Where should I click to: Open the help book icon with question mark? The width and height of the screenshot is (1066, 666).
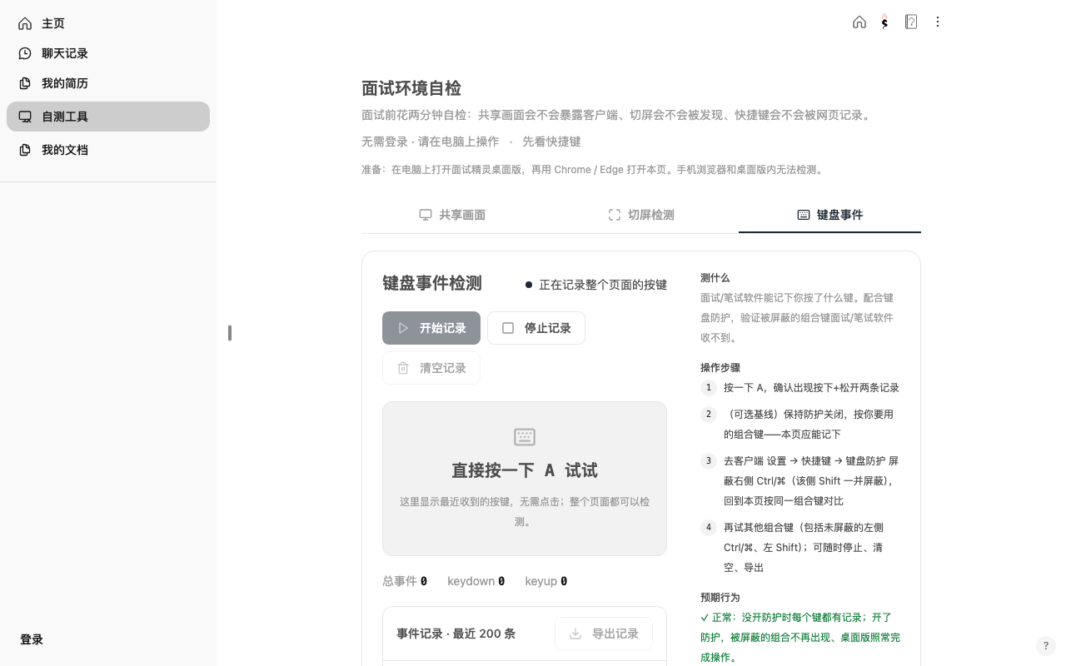click(911, 22)
